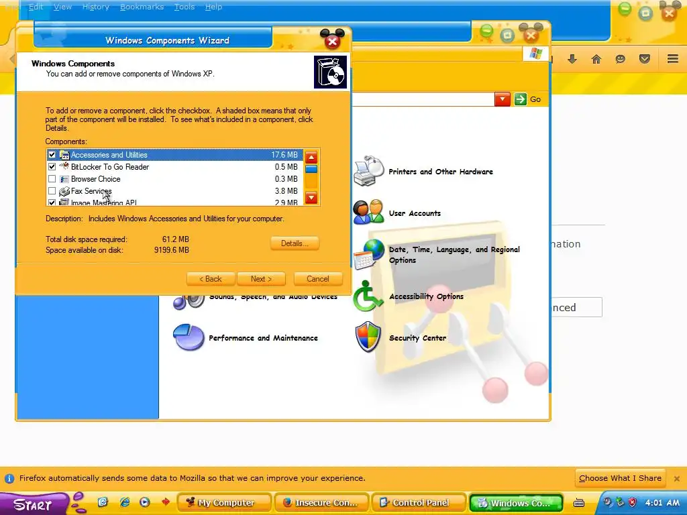Click the components list scroll down arrow
687x515 pixels.
coord(311,198)
